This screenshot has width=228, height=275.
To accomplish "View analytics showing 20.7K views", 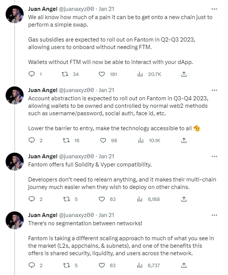I will click(140, 74).
